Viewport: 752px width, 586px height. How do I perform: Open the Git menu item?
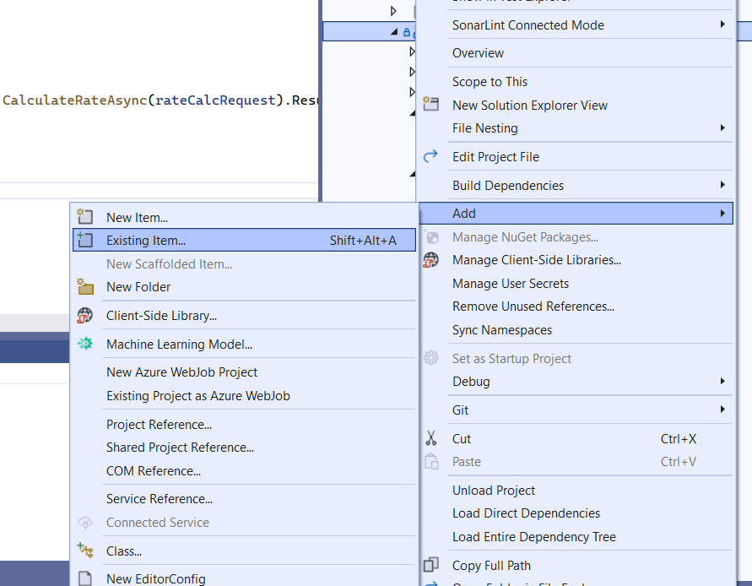coord(576,410)
